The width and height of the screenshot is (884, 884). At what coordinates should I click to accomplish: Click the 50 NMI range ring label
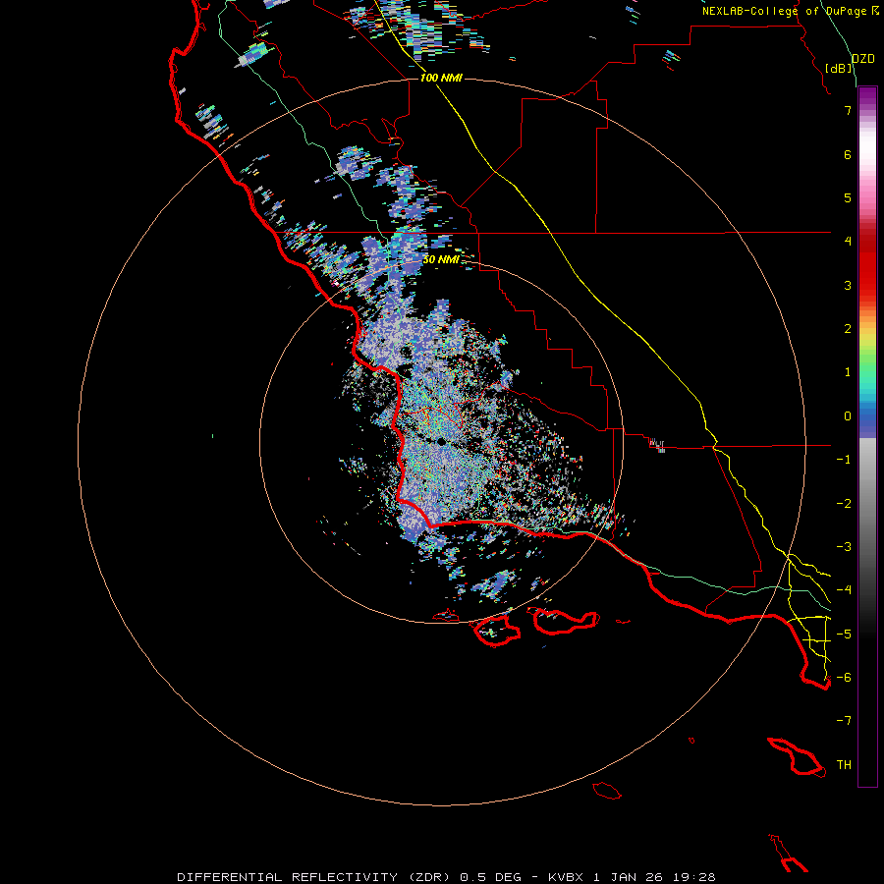coord(441,259)
